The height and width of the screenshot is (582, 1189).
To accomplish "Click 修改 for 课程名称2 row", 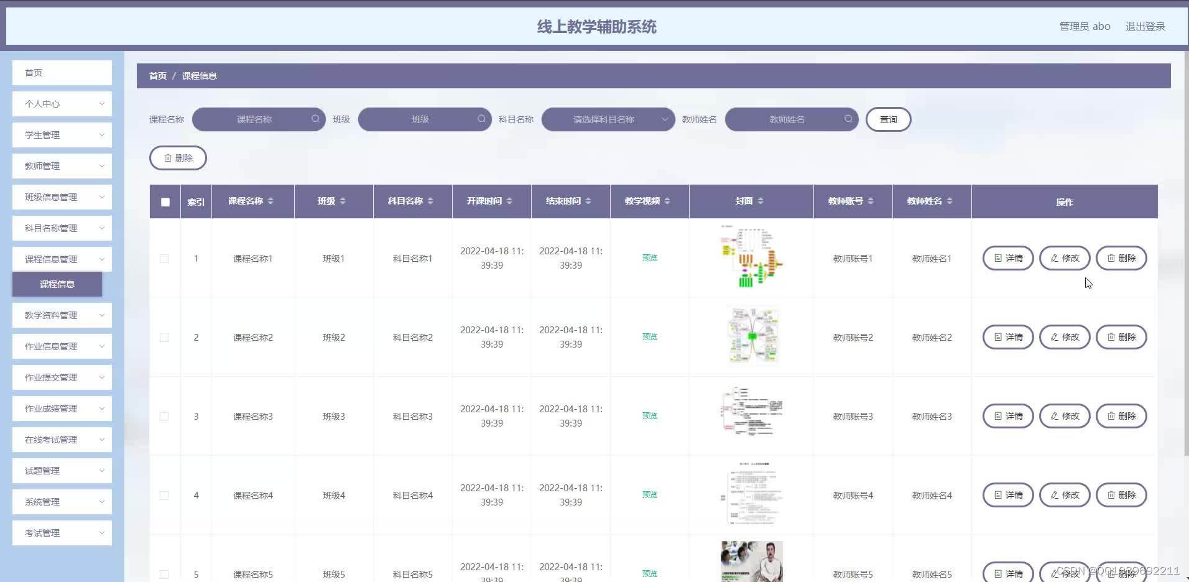I will coord(1065,337).
